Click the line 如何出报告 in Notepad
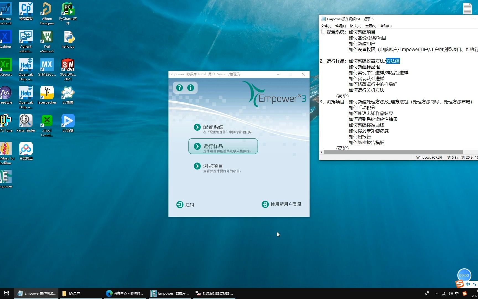The height and width of the screenshot is (299, 478). click(x=360, y=136)
